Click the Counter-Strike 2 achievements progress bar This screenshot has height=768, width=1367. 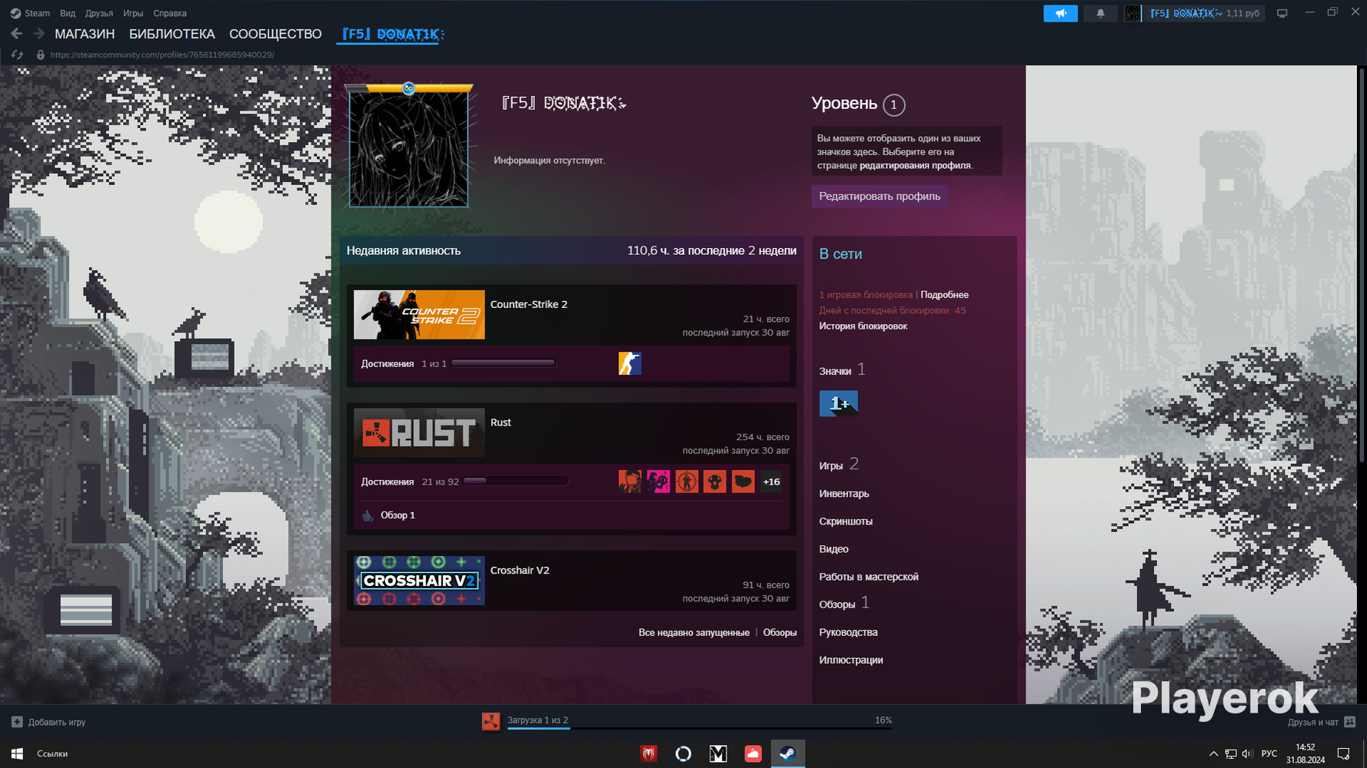(x=503, y=363)
